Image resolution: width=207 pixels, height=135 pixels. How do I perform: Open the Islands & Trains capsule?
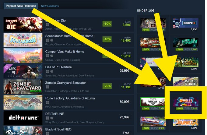point(186,82)
